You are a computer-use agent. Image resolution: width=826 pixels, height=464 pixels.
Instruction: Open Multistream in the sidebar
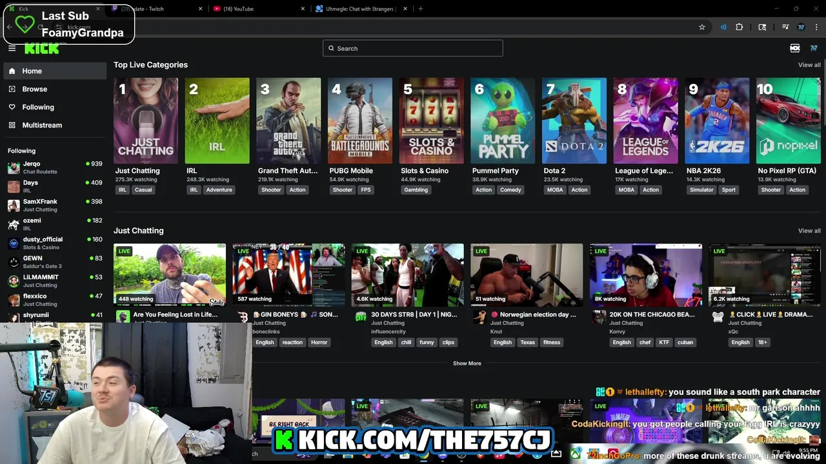tap(55, 125)
